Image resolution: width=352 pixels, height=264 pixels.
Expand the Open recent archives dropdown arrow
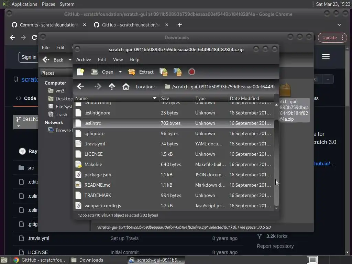[x=120, y=72]
